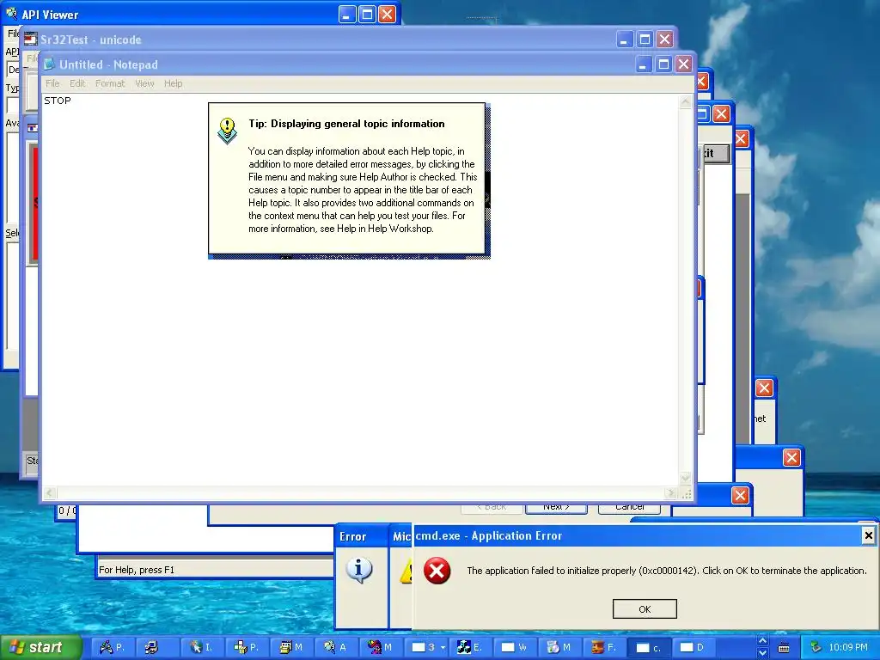
Task: Open Notepad's View menu
Action: click(x=144, y=83)
